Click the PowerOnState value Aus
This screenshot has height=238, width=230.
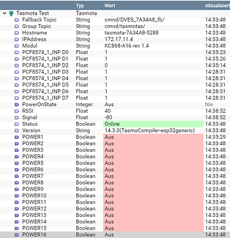pos(109,105)
